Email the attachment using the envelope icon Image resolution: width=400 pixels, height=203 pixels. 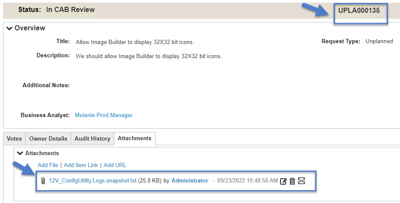(301, 181)
